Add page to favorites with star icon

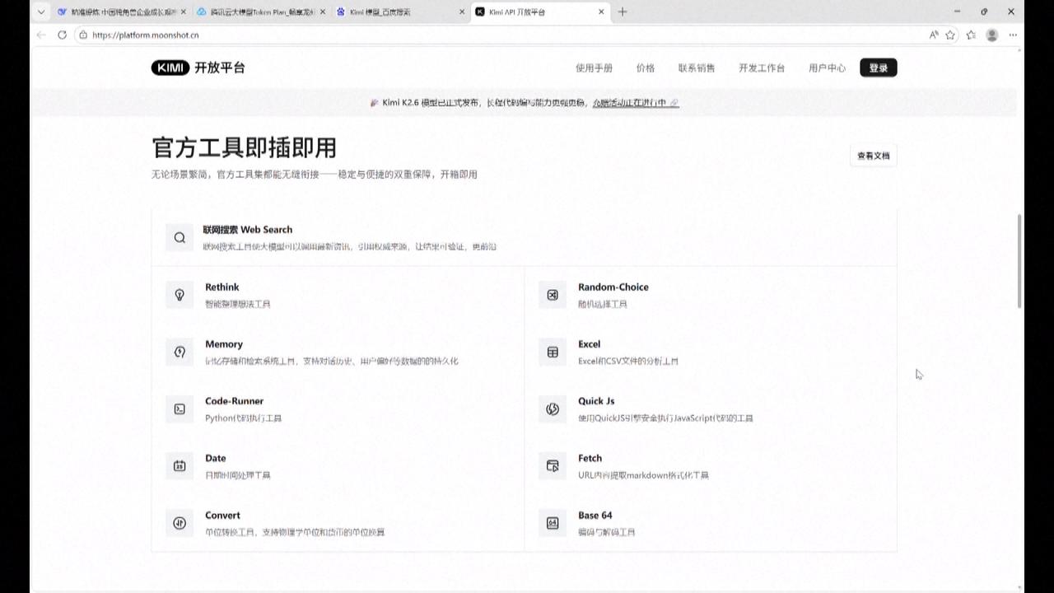pyautogui.click(x=950, y=35)
